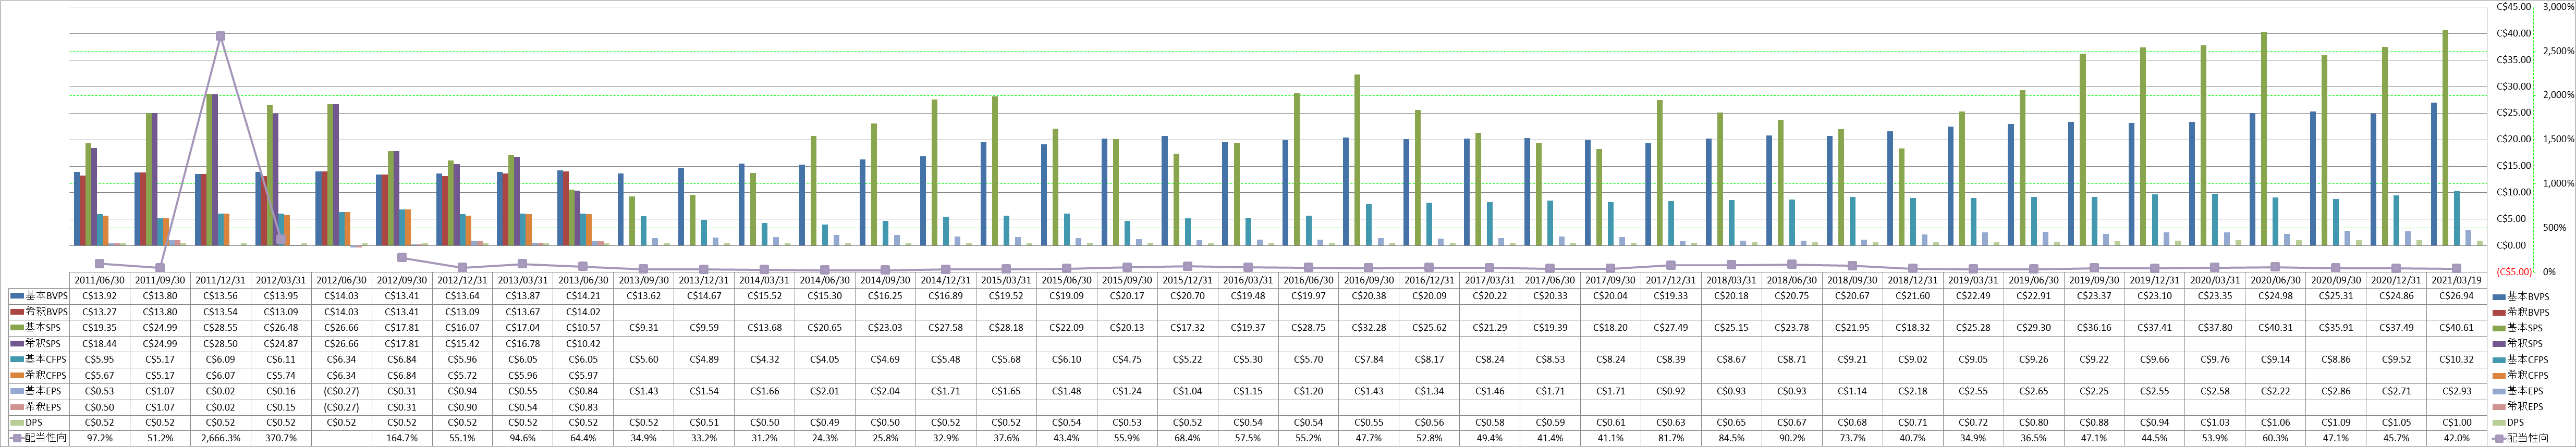Select the 164.7% payout ratio cell
Image resolution: width=2576 pixels, height=447 pixels.
coord(401,438)
